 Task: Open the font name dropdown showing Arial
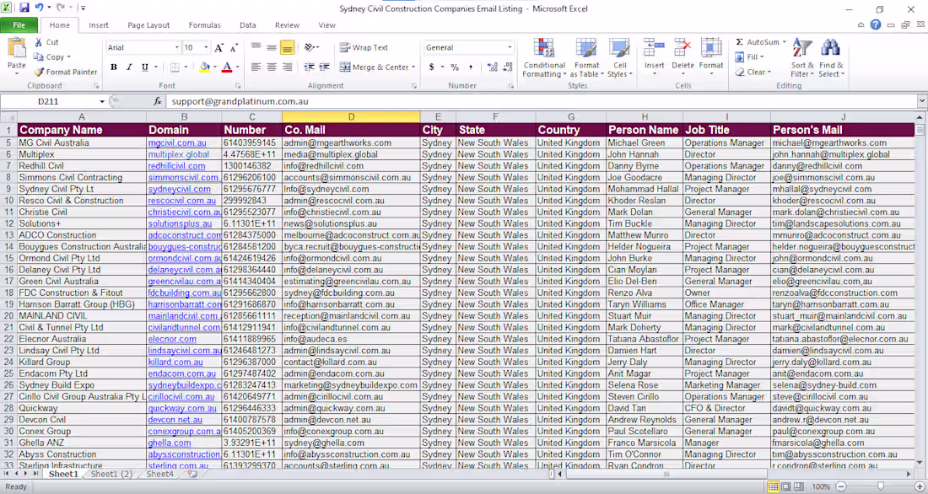tap(177, 48)
